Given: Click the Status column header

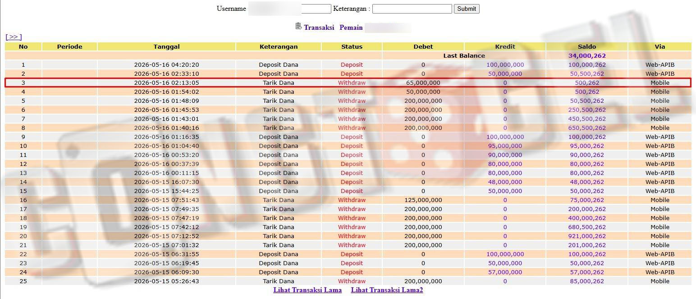Looking at the screenshot, I should click(352, 46).
